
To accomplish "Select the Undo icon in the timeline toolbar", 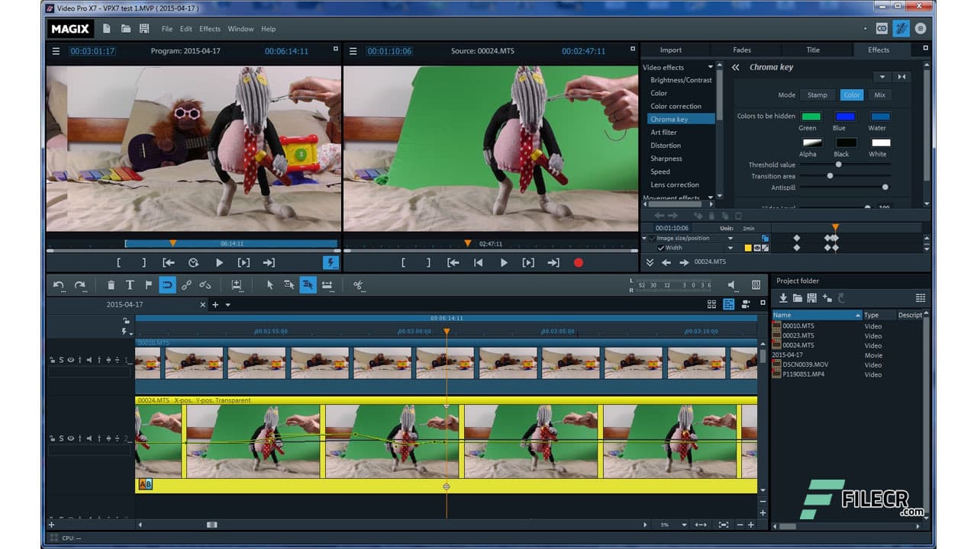I will coord(58,284).
